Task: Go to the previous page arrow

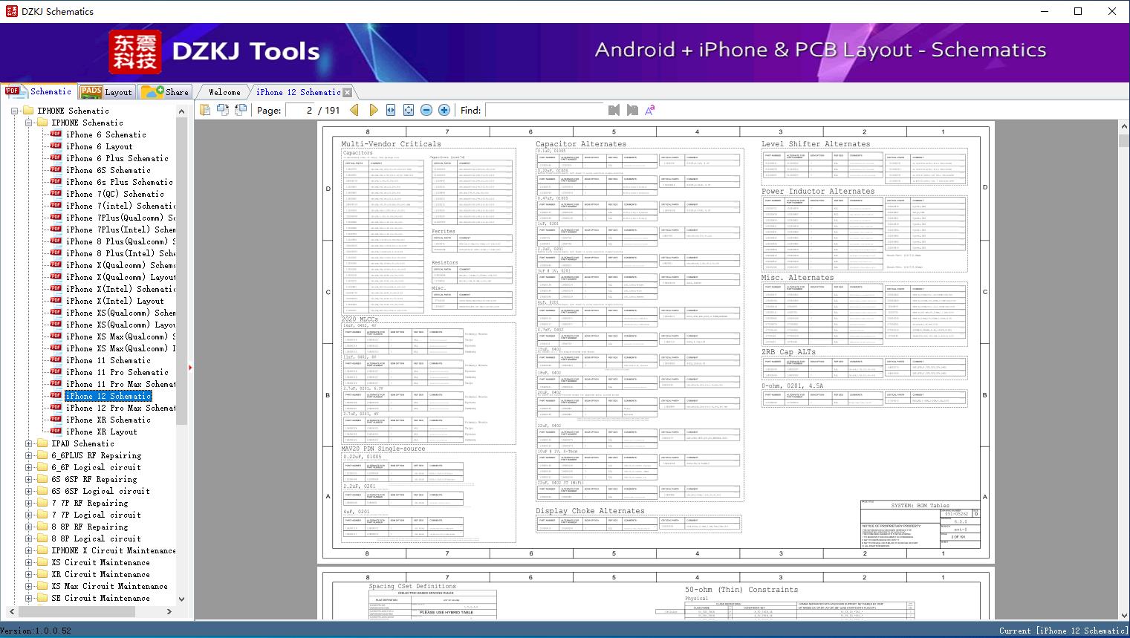Action: point(354,110)
